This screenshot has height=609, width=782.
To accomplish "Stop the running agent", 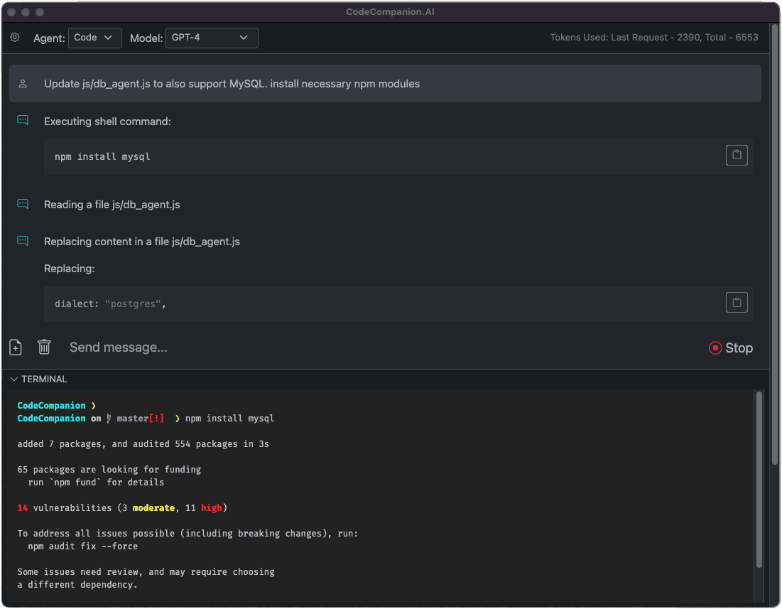I will tap(730, 347).
